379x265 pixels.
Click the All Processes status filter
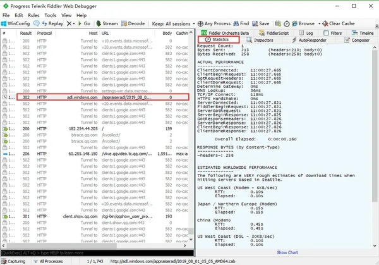[x=49, y=261]
